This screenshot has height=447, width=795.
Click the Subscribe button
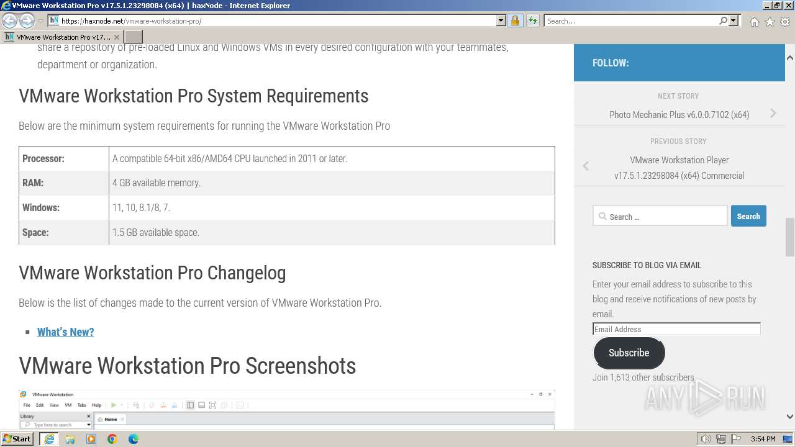tap(629, 353)
